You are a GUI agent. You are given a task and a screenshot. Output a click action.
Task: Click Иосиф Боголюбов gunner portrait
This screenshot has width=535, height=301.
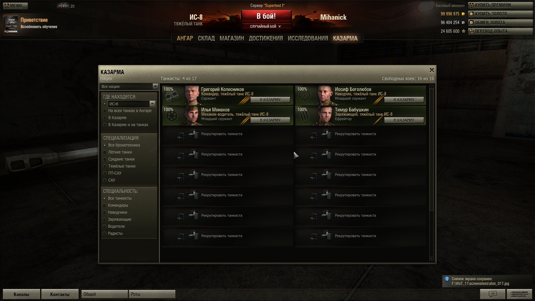(x=325, y=96)
